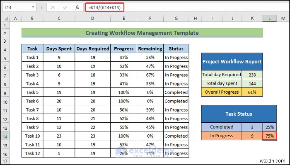Select Task 6 Days Spent cell showing 20

pyautogui.click(x=59, y=101)
